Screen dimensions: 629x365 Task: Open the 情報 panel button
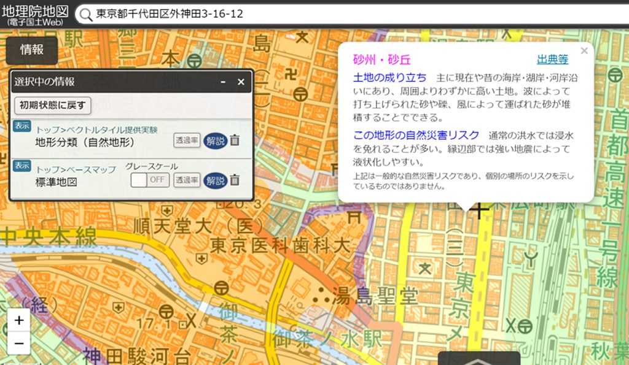[31, 50]
